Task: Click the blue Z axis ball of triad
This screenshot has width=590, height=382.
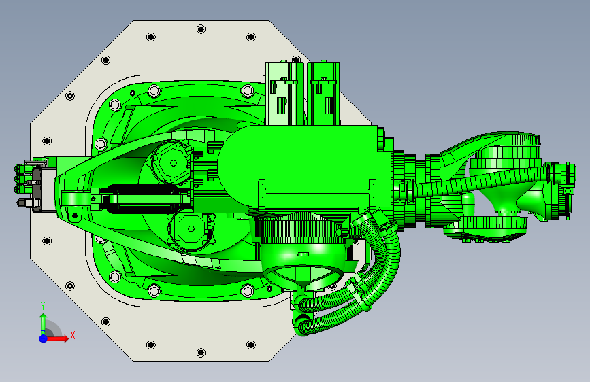Action: click(44, 338)
